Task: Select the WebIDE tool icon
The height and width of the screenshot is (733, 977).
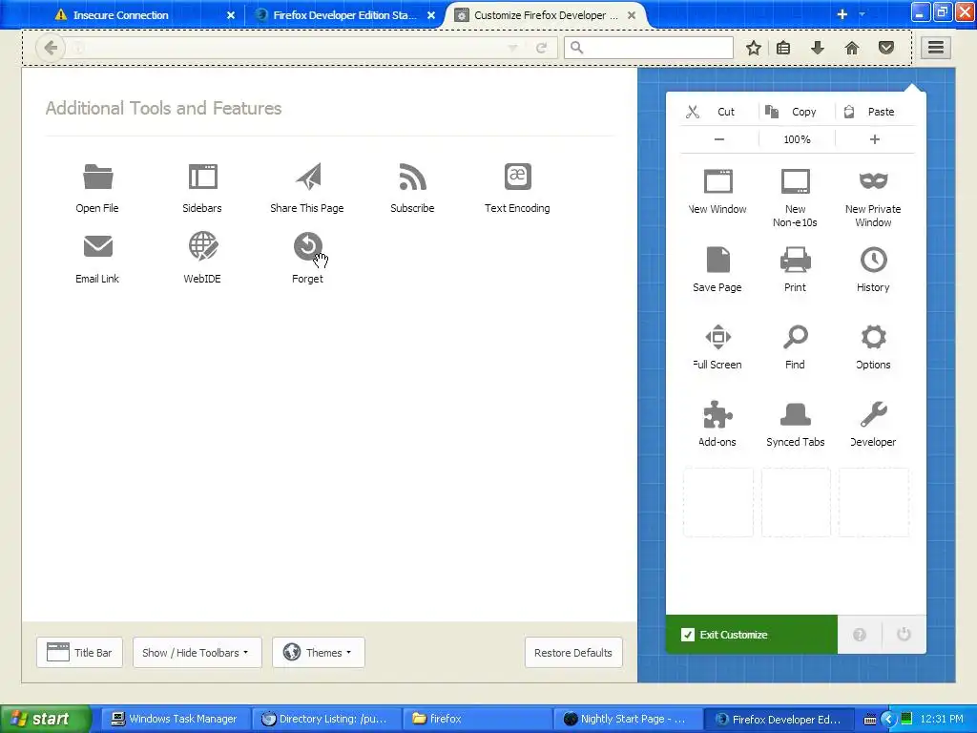Action: [x=202, y=246]
